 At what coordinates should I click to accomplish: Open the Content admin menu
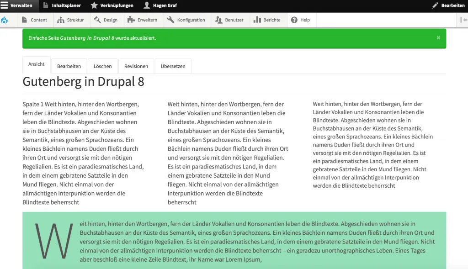point(39,20)
